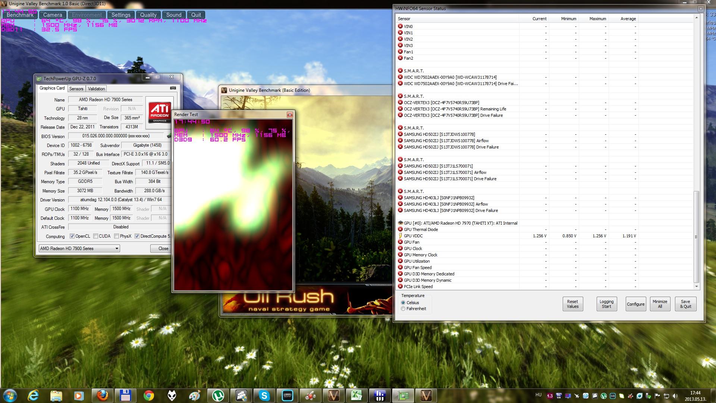The height and width of the screenshot is (403, 716).
Task: Open Firefox from the taskbar
Action: click(x=102, y=395)
